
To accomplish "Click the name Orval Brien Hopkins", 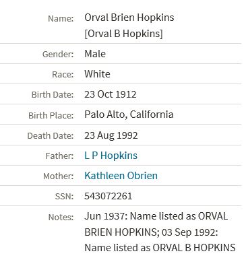I will click(x=129, y=18).
